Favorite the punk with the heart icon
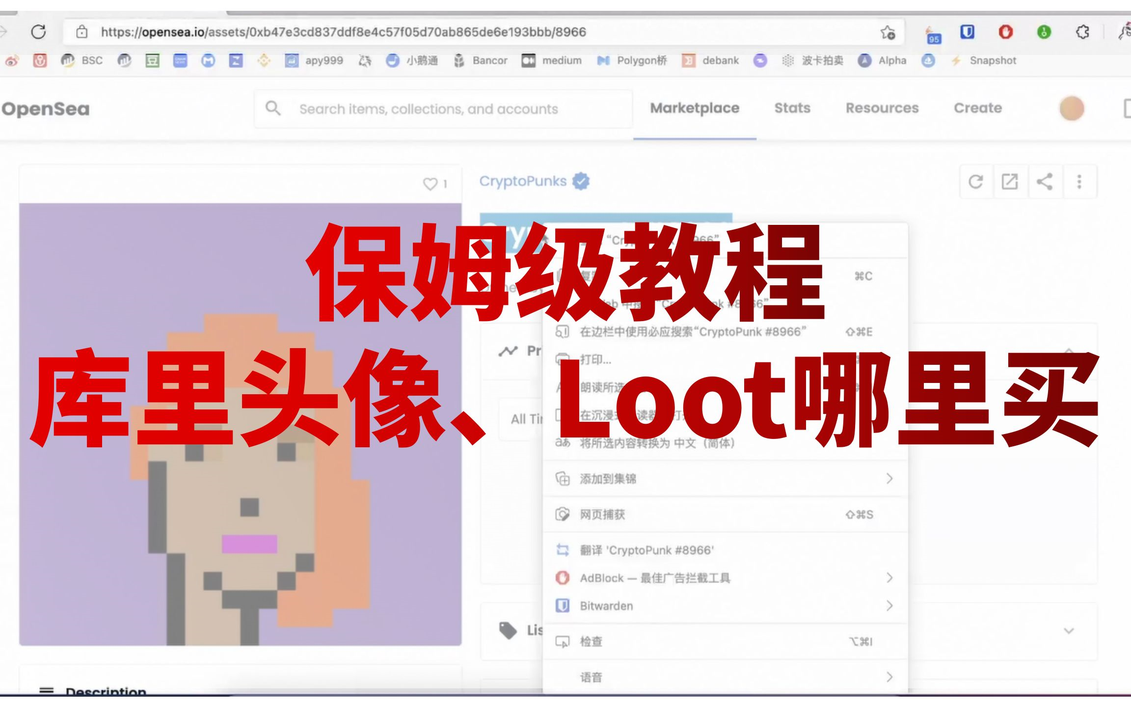 pos(430,184)
